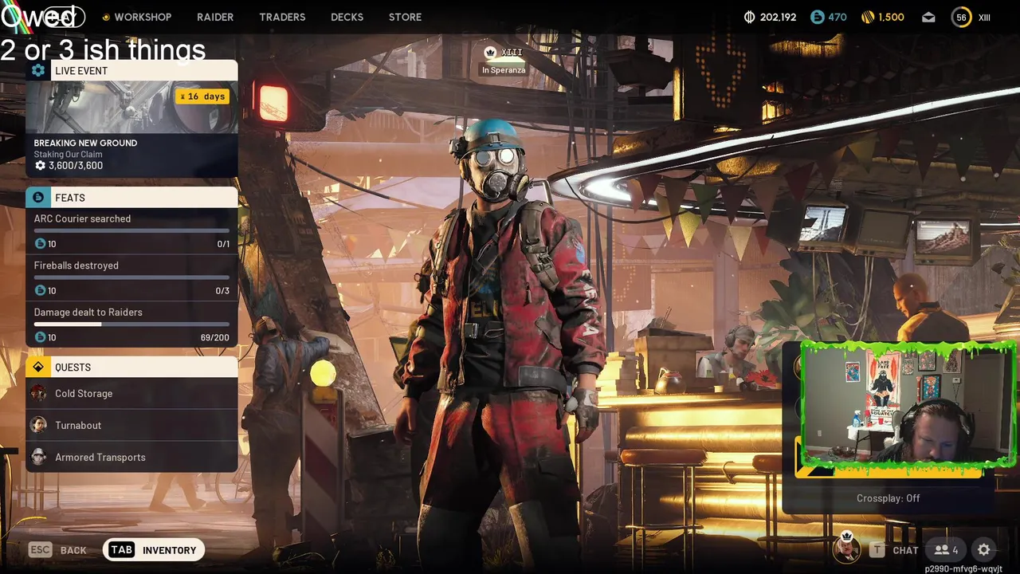Click the 470 Cred balance
The height and width of the screenshot is (574, 1020).
[837, 17]
